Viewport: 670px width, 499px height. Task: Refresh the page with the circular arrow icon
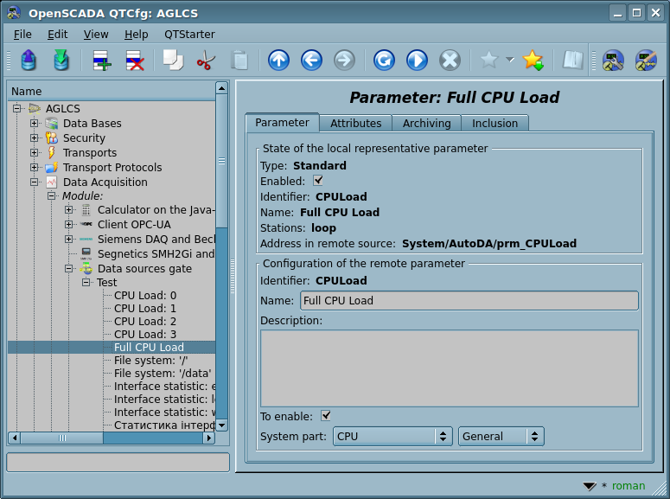384,60
